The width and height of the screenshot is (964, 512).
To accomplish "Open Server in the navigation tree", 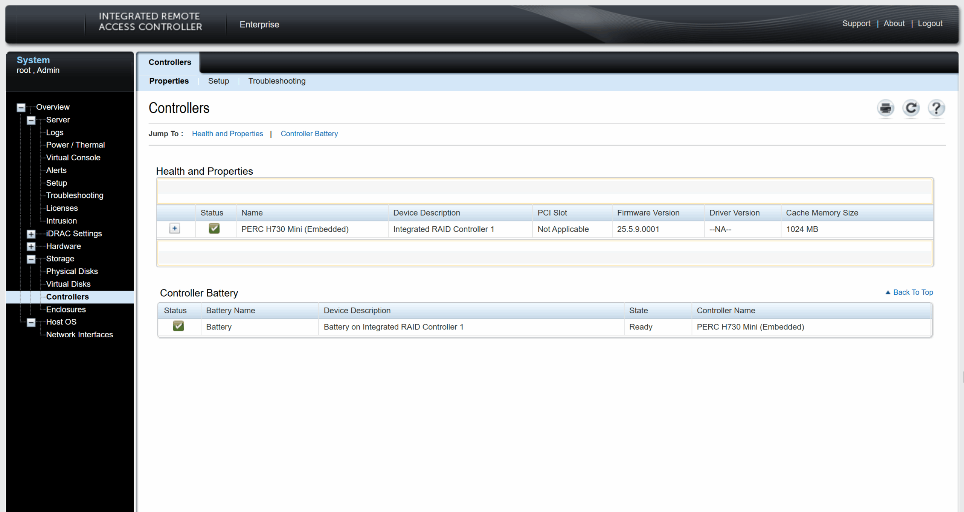I will pyautogui.click(x=58, y=120).
